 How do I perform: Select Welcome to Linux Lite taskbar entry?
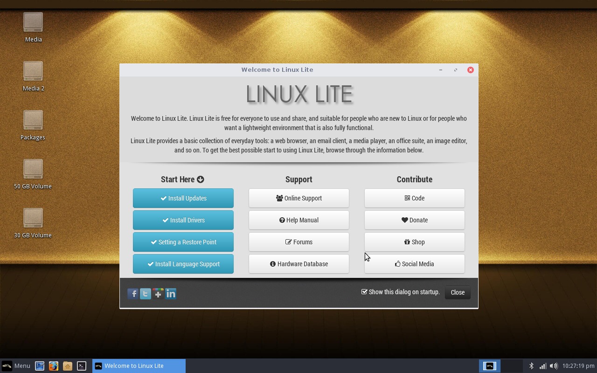[139, 366]
